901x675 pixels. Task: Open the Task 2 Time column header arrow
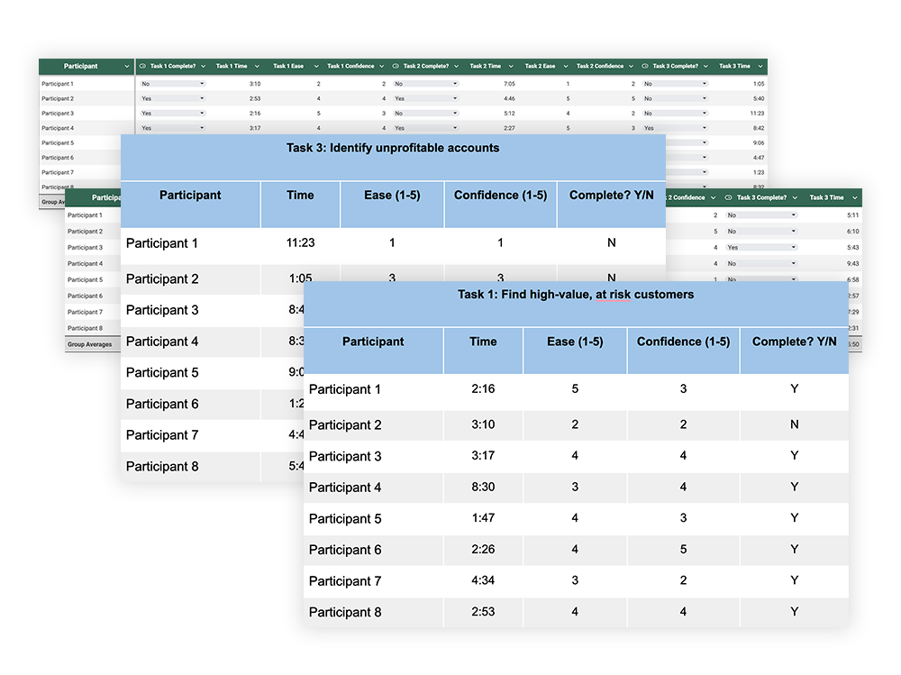[x=511, y=66]
